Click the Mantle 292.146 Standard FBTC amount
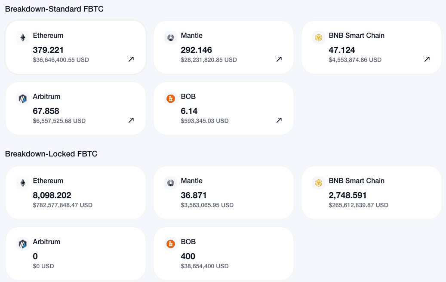 [x=196, y=50]
